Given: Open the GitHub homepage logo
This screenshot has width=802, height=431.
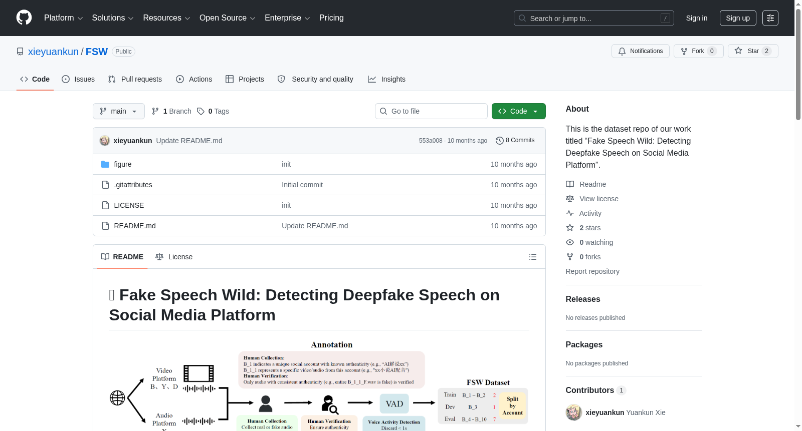Looking at the screenshot, I should (24, 18).
